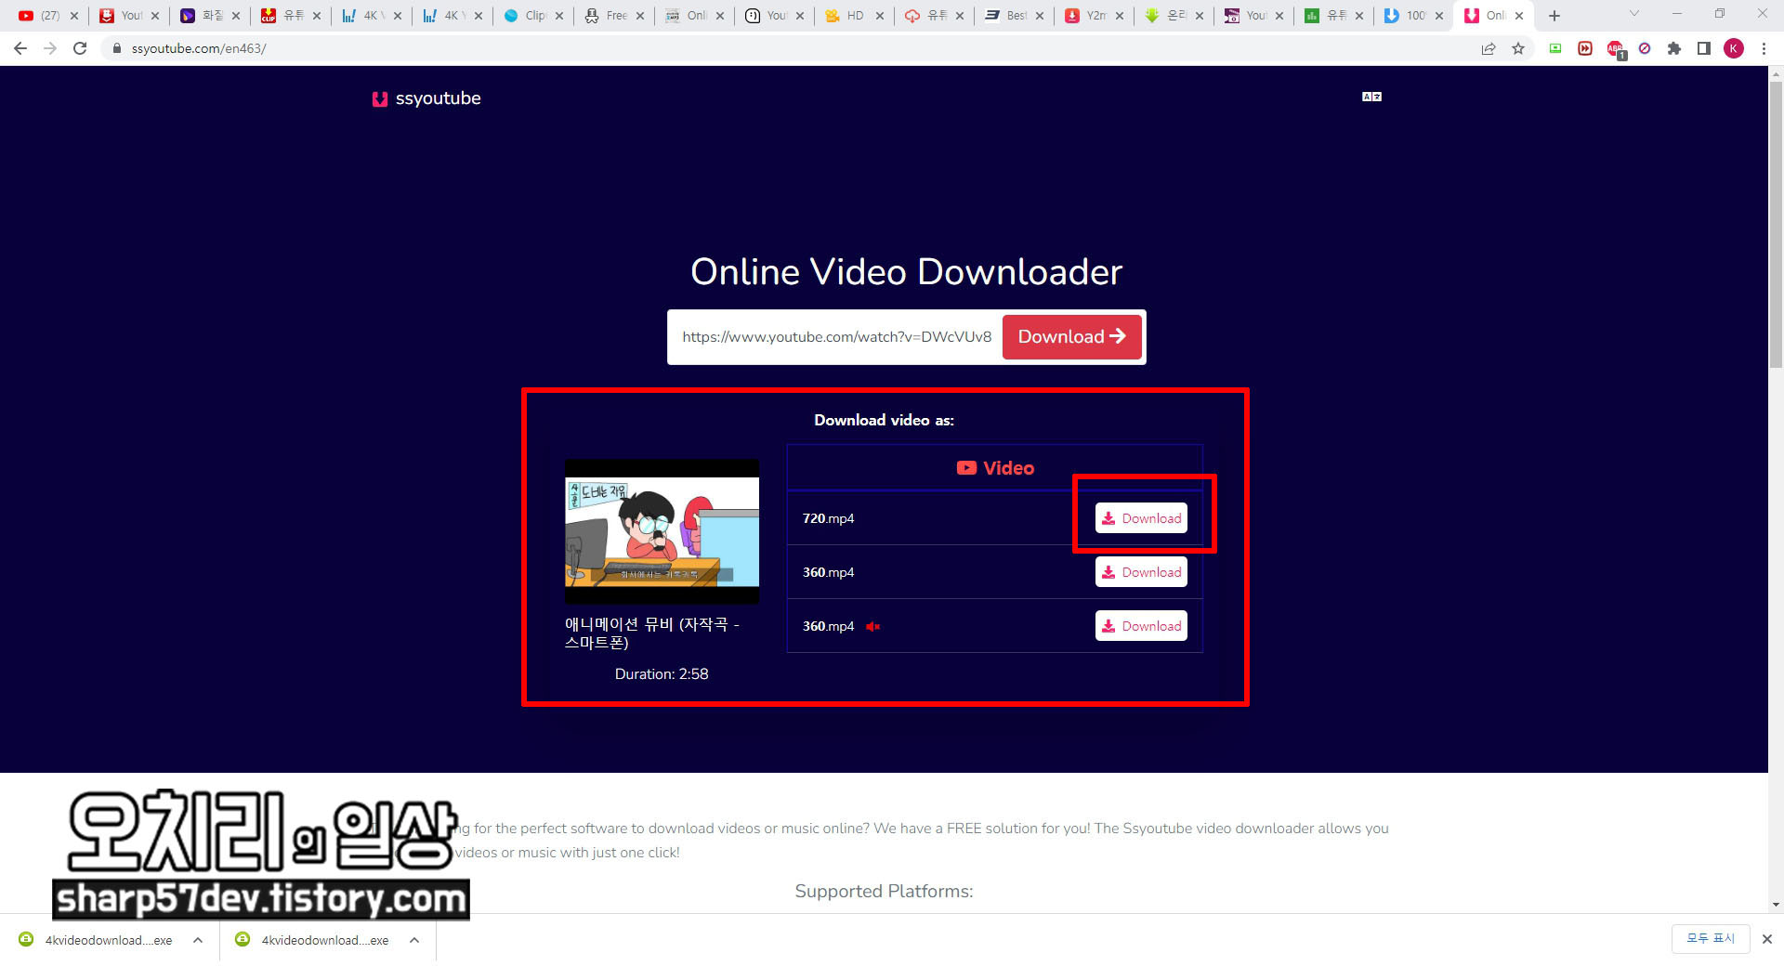Open the ABP adblock extension
This screenshot has height=966, width=1784.
coord(1616,49)
